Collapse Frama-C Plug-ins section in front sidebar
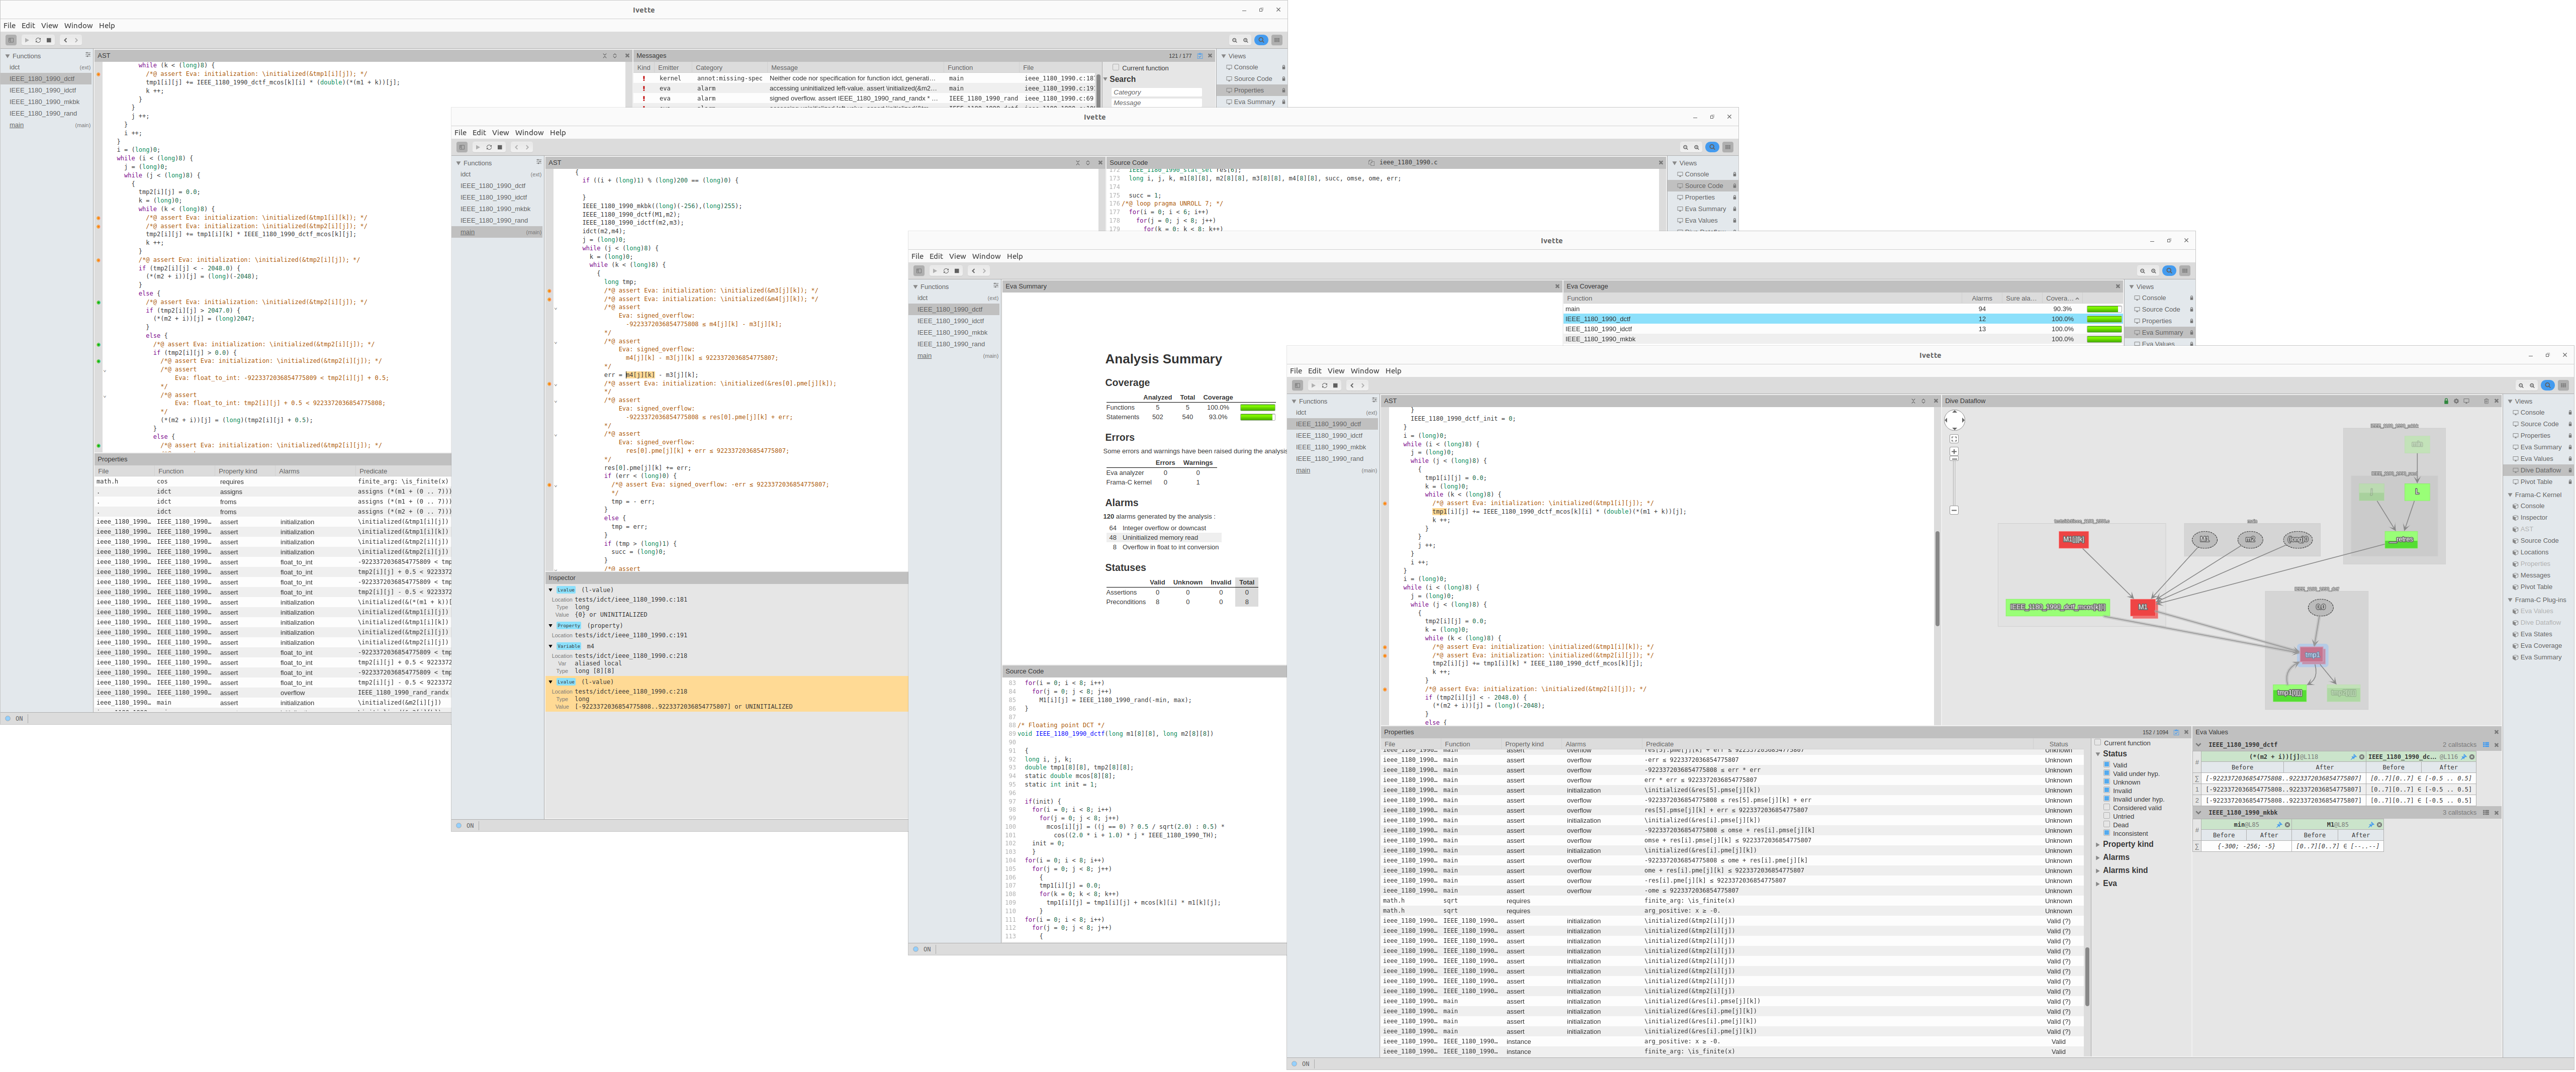This screenshot has width=2576, height=1072. (x=2510, y=600)
